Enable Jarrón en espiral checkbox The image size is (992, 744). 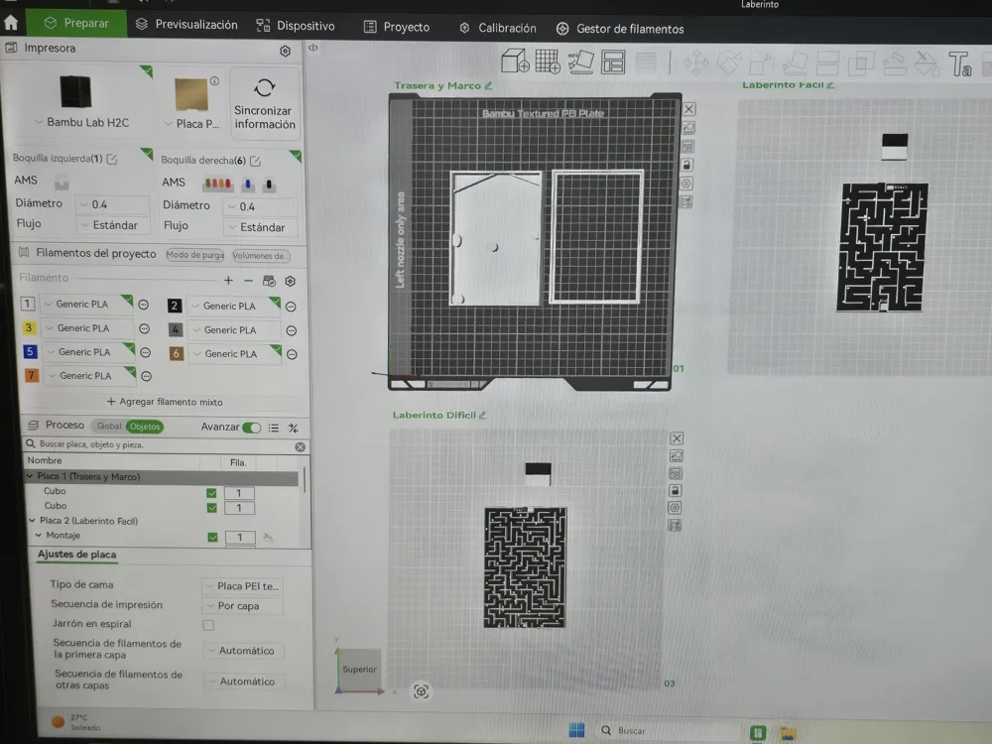point(208,625)
